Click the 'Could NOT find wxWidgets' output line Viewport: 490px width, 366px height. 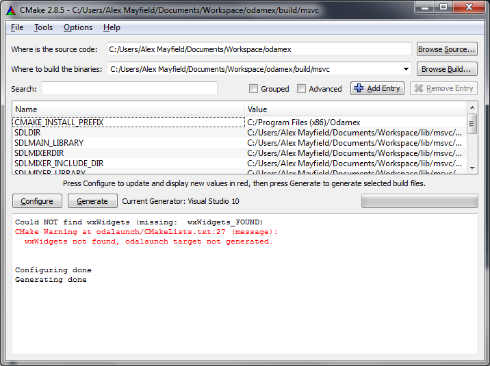[139, 222]
